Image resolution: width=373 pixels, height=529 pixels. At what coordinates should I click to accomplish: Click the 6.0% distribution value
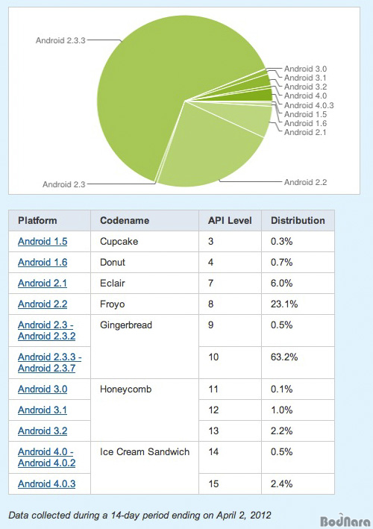281,283
